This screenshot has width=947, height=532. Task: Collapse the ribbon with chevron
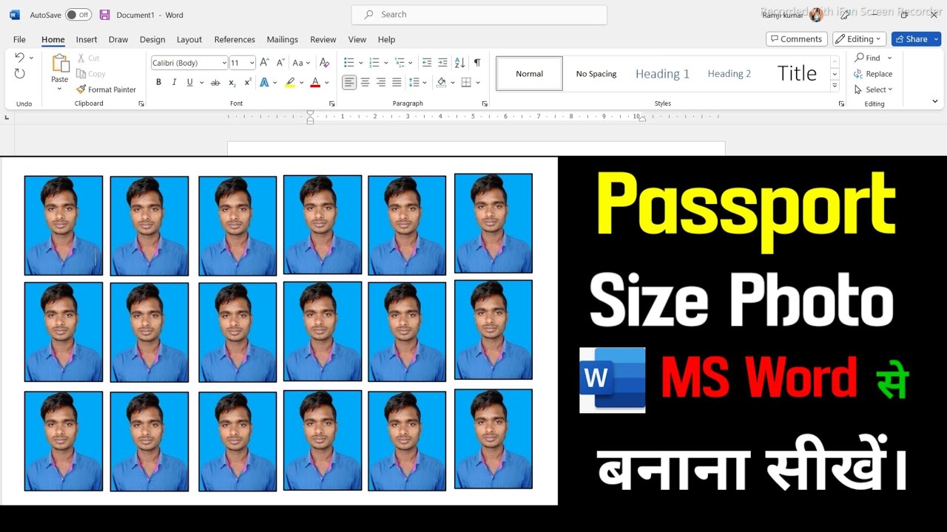click(935, 101)
